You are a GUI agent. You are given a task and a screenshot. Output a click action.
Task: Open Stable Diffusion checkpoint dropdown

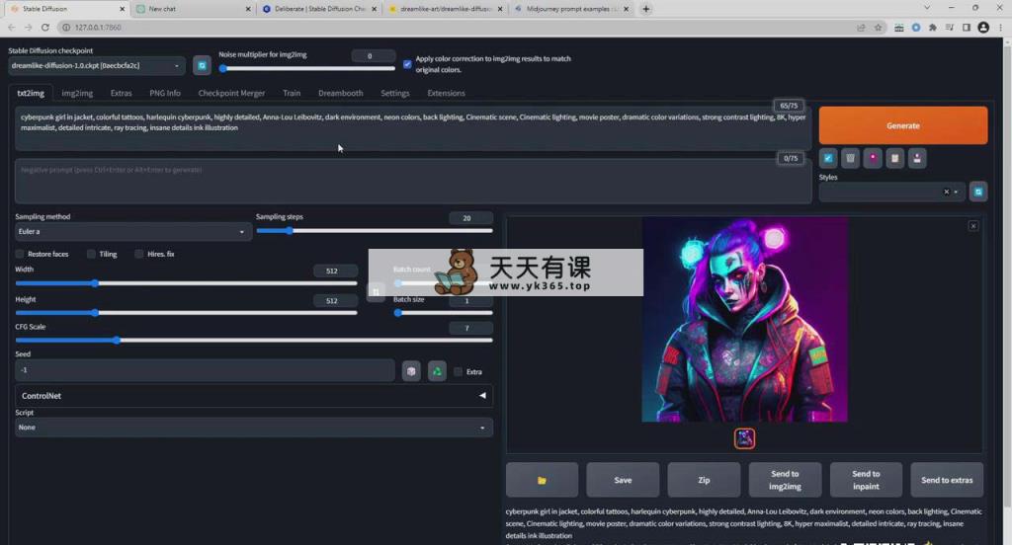(x=97, y=66)
